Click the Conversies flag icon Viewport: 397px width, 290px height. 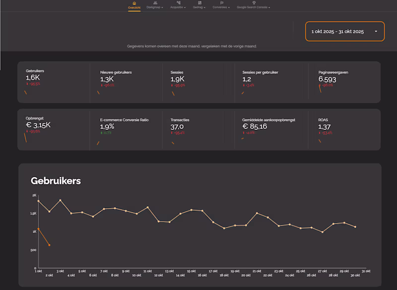click(x=221, y=2)
